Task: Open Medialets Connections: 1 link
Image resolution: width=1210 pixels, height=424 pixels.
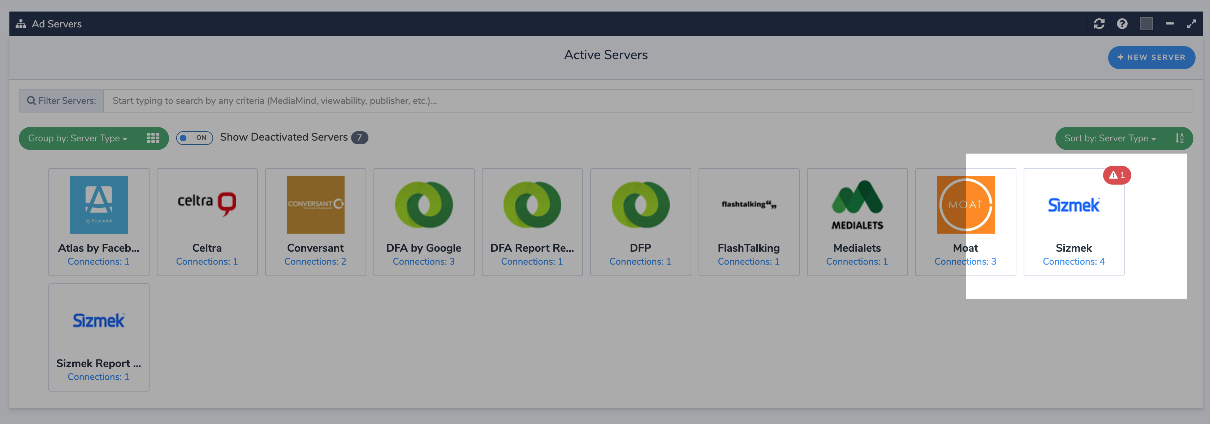Action: click(857, 261)
